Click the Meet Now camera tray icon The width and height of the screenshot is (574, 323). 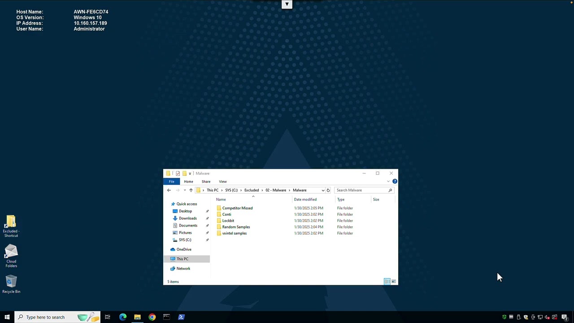click(533, 317)
